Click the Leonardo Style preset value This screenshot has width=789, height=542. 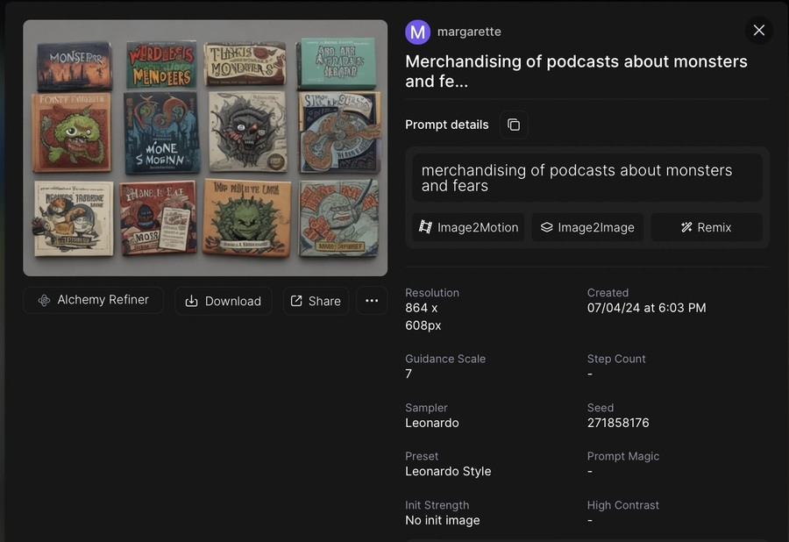[x=448, y=471]
